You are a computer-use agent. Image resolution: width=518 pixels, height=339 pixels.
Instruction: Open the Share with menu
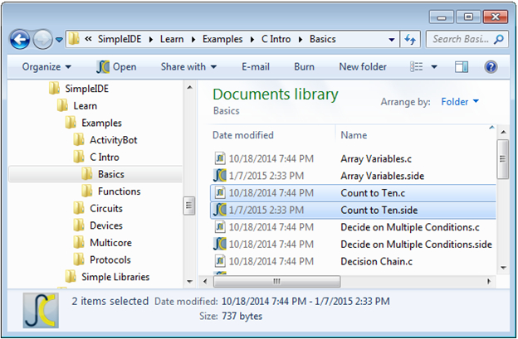click(188, 67)
